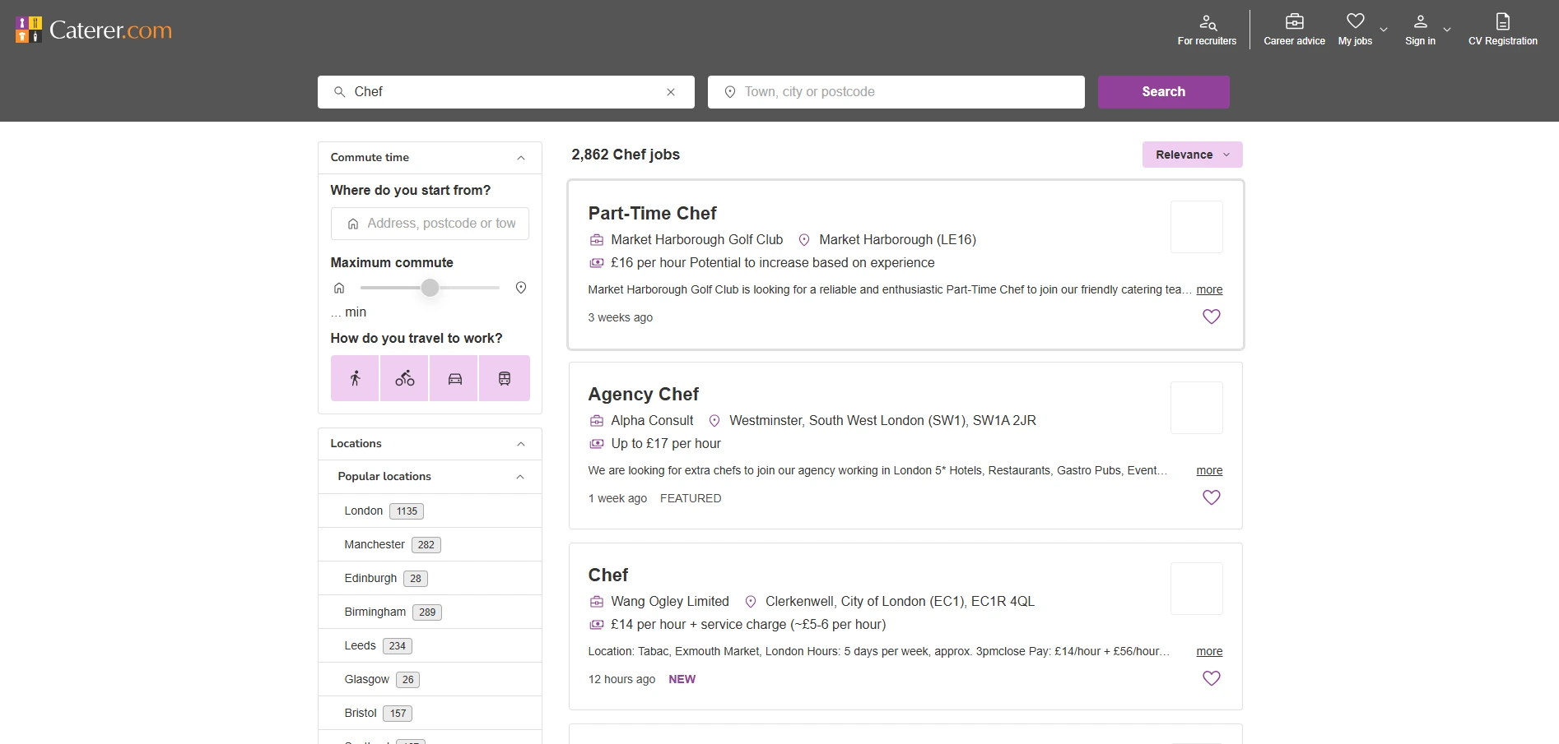Click the Caterer.com logo
The width and height of the screenshot is (1559, 744).
(x=94, y=30)
